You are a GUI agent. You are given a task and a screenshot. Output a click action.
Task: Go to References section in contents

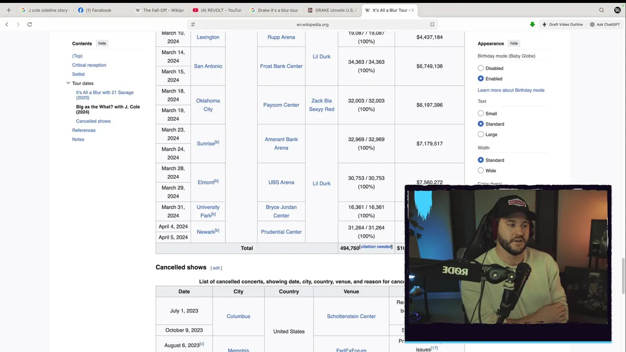84,131
